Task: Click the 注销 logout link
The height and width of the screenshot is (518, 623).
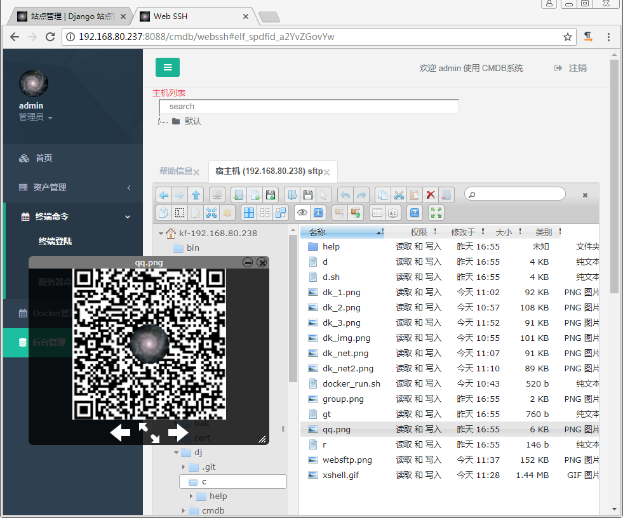Action: pyautogui.click(x=570, y=68)
